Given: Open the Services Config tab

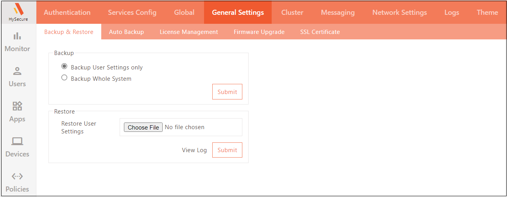Looking at the screenshot, I should point(132,12).
